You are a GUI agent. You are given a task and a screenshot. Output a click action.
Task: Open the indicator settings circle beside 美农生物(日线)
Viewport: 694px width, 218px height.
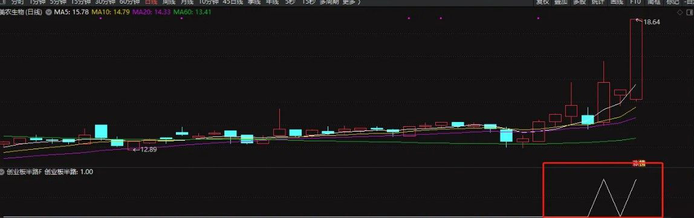(x=48, y=13)
